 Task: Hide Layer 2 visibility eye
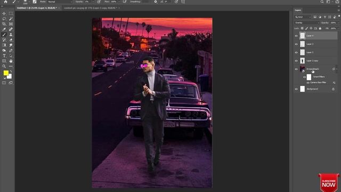(296, 52)
